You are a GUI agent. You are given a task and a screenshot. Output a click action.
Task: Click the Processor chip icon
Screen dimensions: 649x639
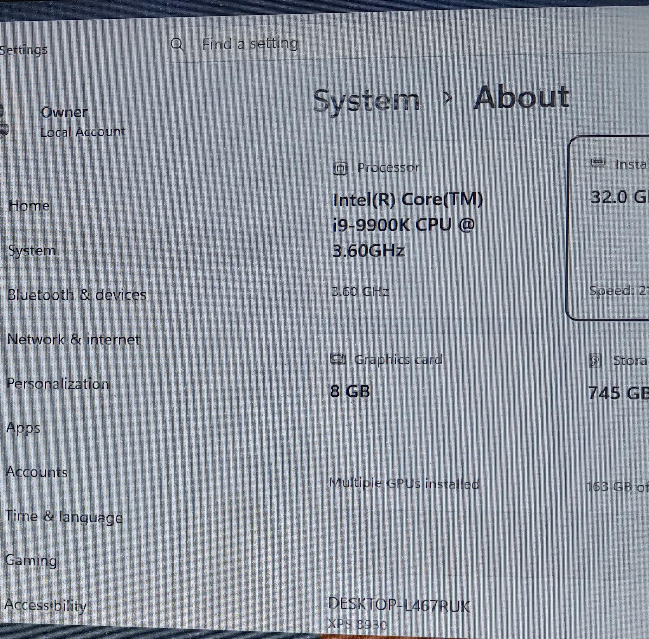click(x=340, y=169)
